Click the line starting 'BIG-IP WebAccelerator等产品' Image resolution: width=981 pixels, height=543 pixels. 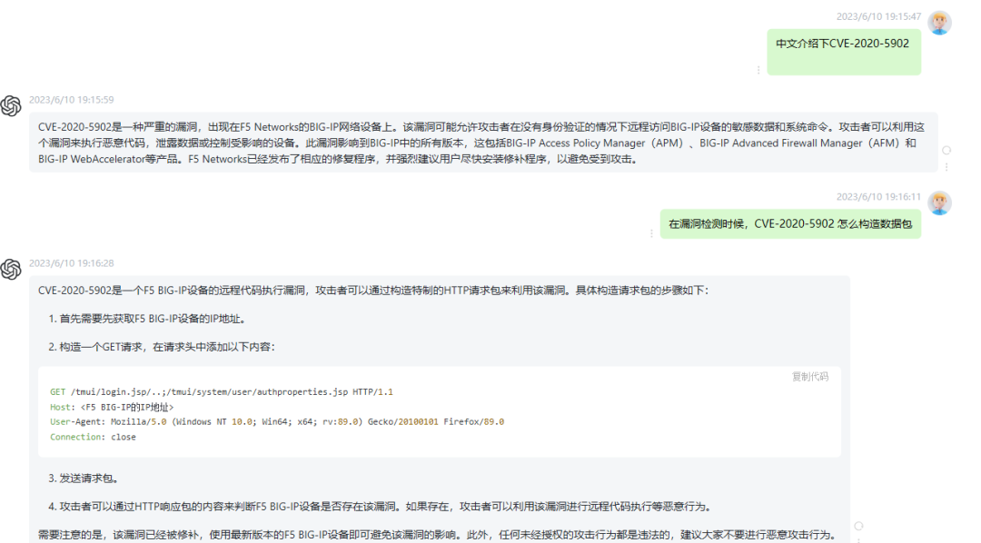(x=341, y=160)
